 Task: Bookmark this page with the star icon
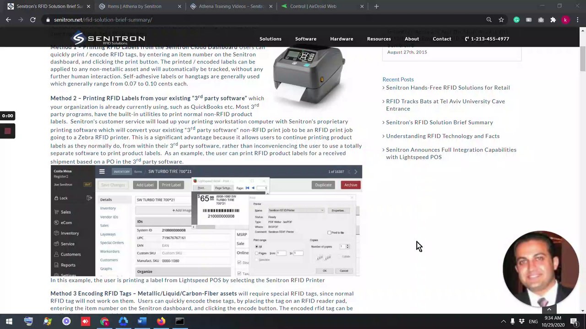(501, 20)
